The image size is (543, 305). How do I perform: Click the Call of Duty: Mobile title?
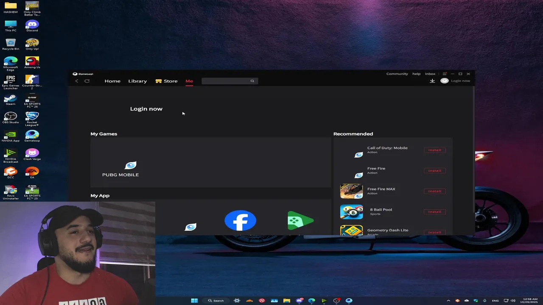(x=387, y=148)
